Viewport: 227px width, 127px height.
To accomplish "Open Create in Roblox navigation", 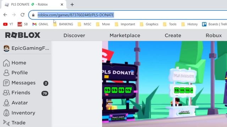I will point(173,35).
